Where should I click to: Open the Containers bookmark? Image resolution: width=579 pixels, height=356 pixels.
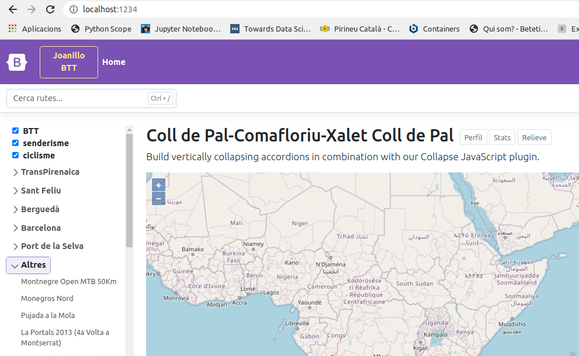(435, 29)
